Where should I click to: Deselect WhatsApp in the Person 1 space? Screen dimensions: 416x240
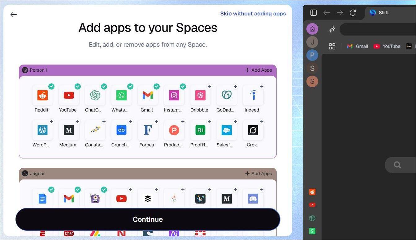[x=130, y=86]
